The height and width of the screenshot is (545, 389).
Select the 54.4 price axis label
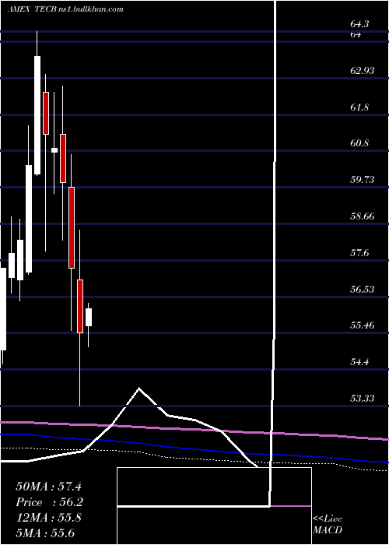pos(359,362)
